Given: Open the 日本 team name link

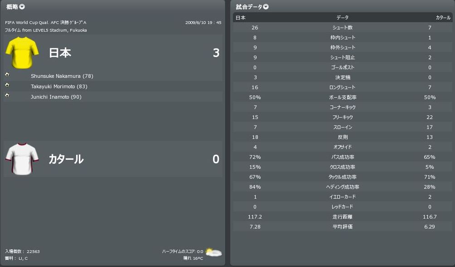Looking at the screenshot, I should point(60,53).
